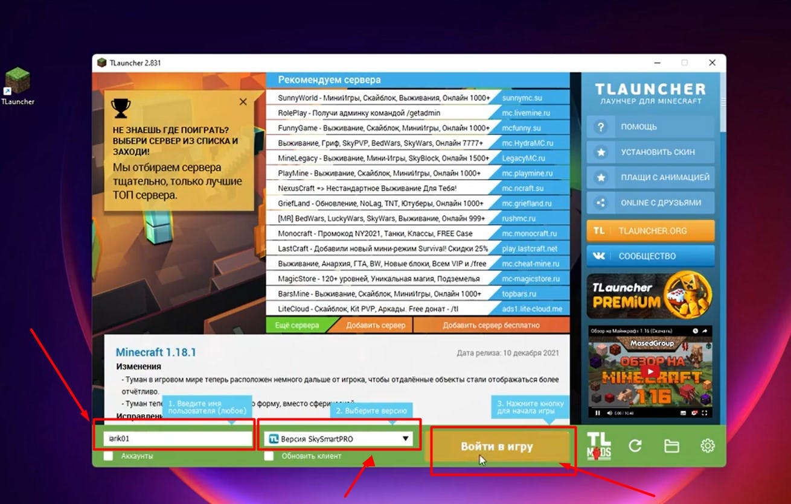The width and height of the screenshot is (791, 504).
Task: Click the VK logo icon
Action: tap(599, 256)
